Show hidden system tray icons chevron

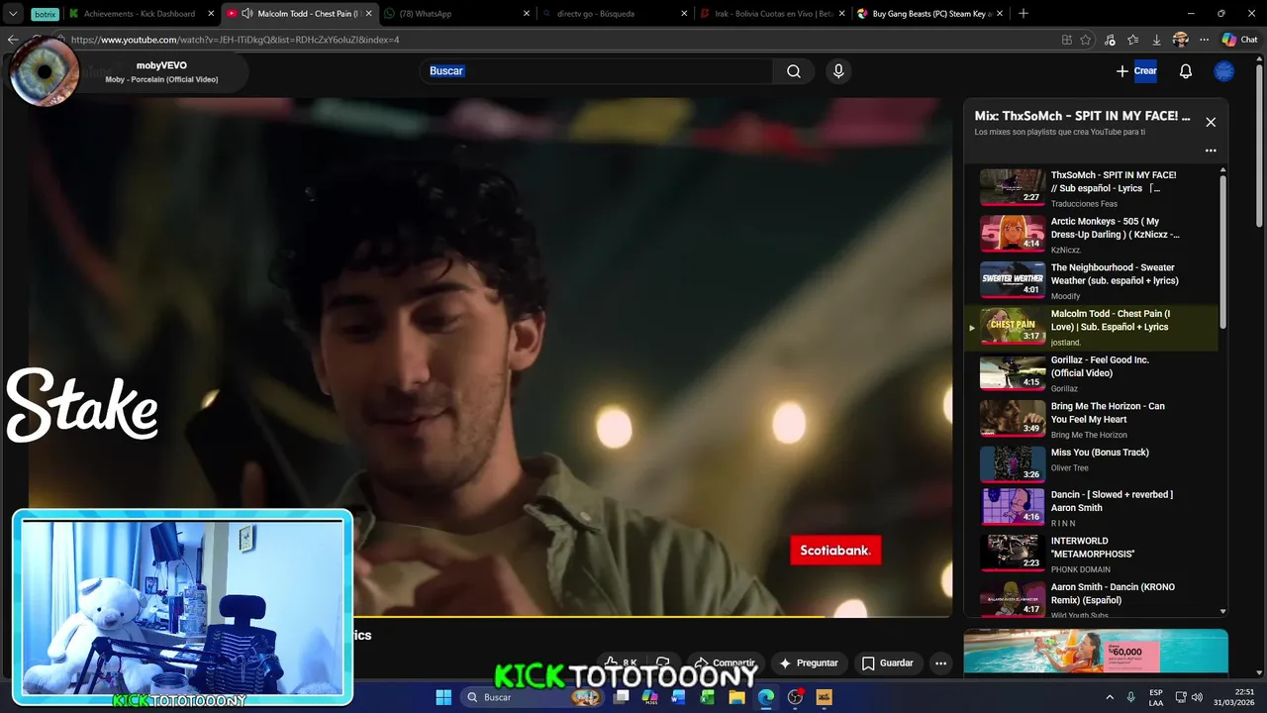[1110, 697]
